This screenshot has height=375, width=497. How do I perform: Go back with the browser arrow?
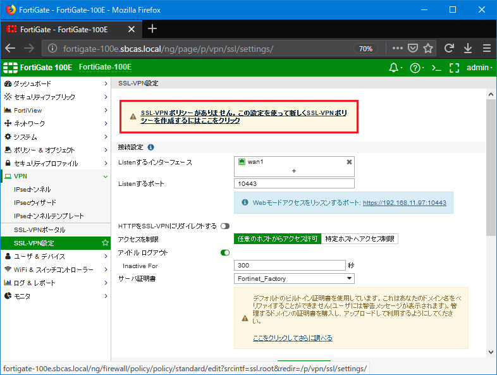(x=10, y=48)
